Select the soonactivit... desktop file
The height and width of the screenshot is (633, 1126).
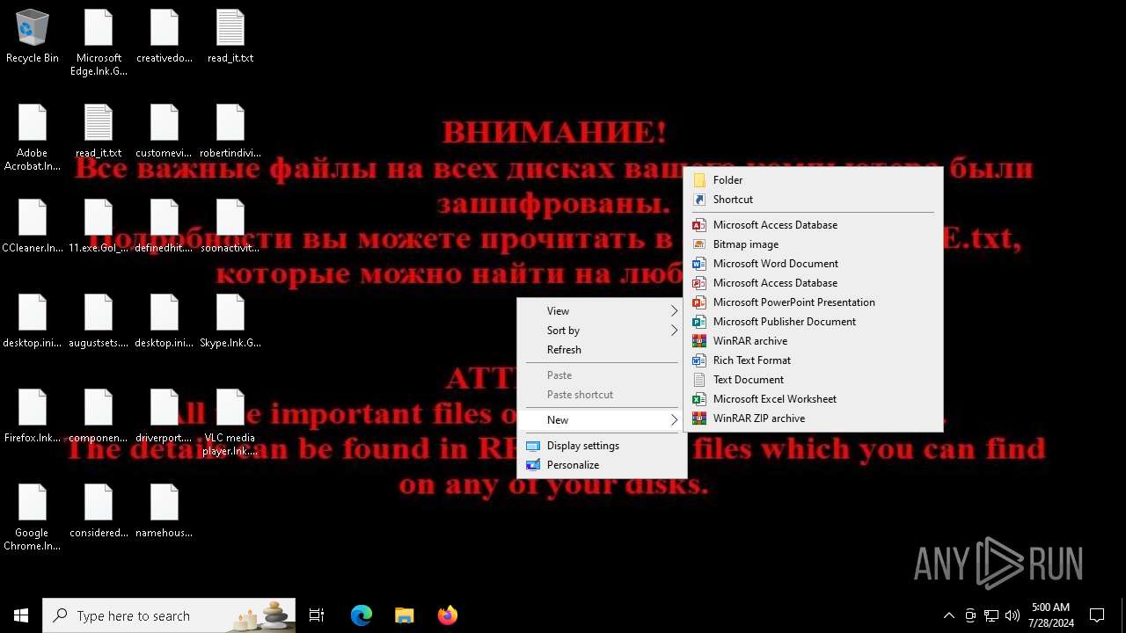click(230, 227)
